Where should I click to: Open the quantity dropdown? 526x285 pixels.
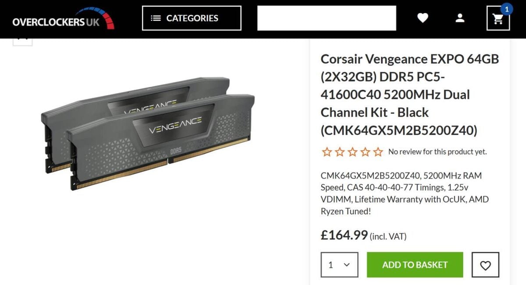click(x=339, y=264)
